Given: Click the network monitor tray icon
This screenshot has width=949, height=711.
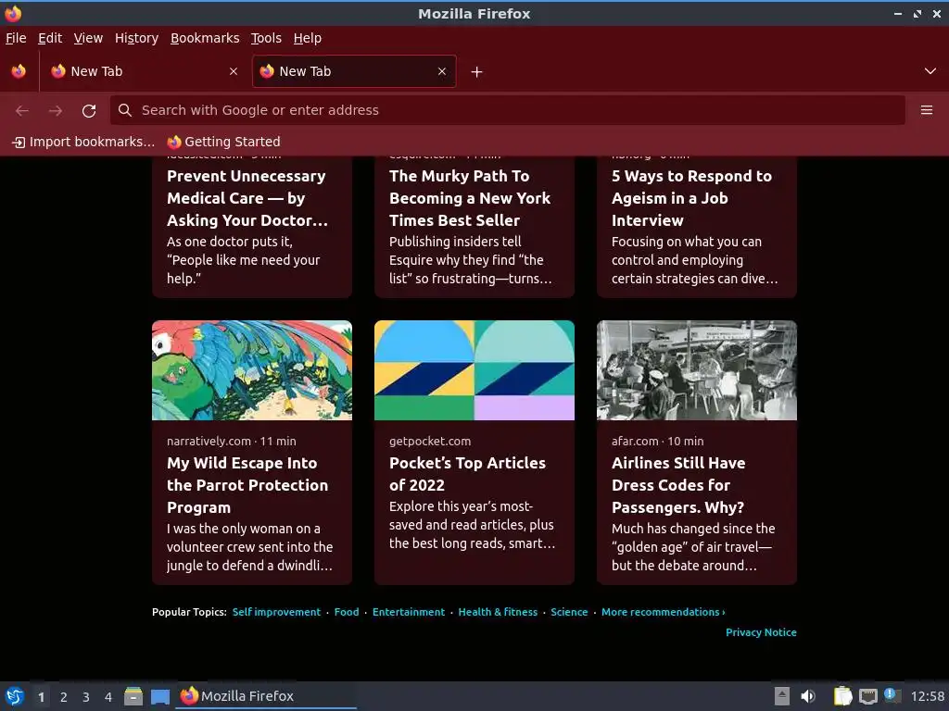Looking at the screenshot, I should click(x=867, y=696).
